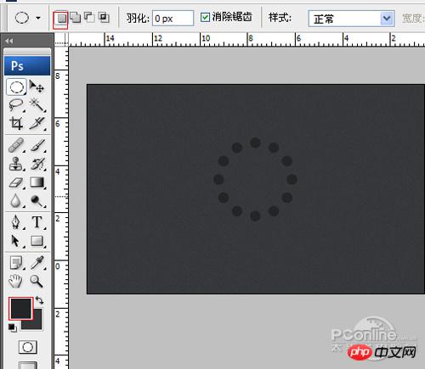Select the Pen tool
This screenshot has width=425, height=369.
pos(16,222)
